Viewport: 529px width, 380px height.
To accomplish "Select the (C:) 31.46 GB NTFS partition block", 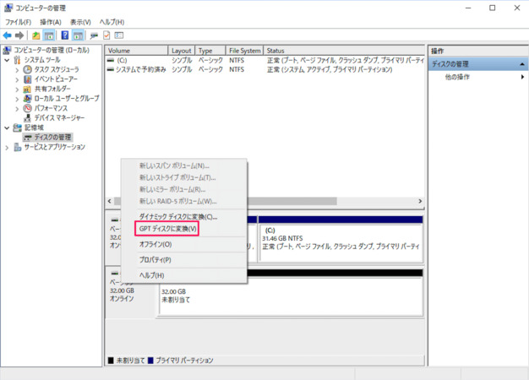I will [341, 242].
